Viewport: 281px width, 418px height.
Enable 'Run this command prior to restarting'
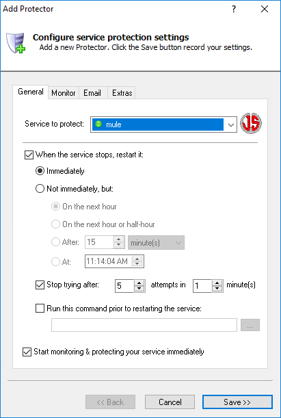(x=40, y=309)
